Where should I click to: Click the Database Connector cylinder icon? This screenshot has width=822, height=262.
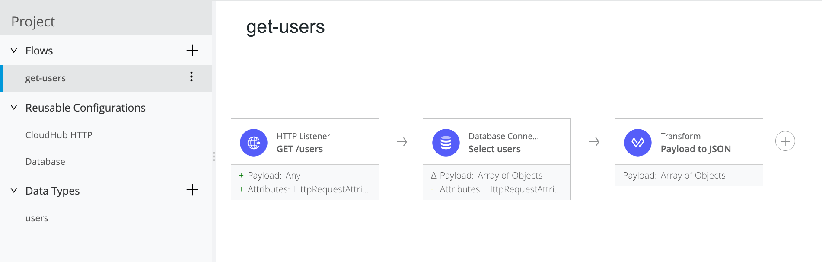(x=446, y=143)
